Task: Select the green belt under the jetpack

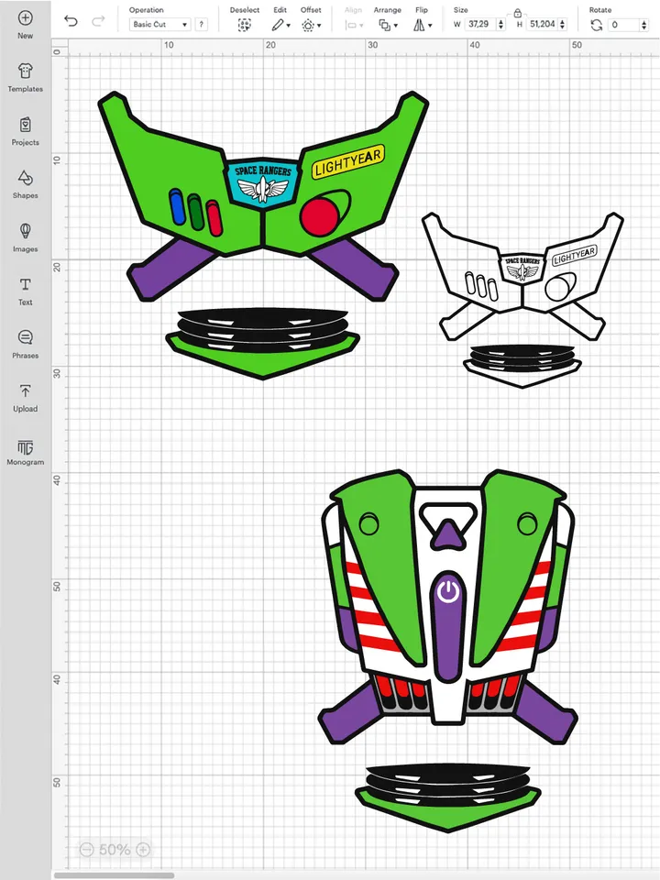Action: pos(448,808)
